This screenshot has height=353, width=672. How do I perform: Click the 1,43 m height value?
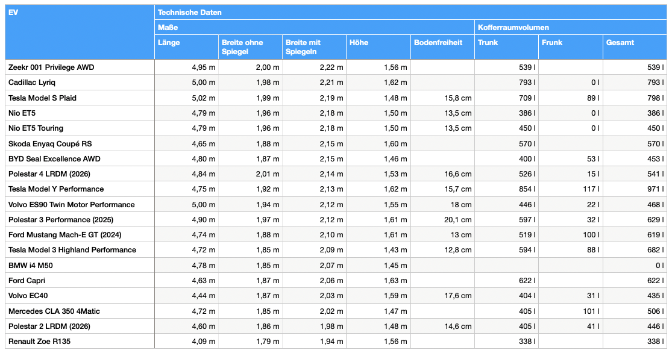point(395,250)
